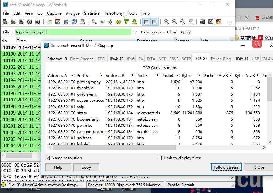This screenshot has width=273, height=193.
Task: Click the Profile: Default status entry
Action: click(181, 185)
